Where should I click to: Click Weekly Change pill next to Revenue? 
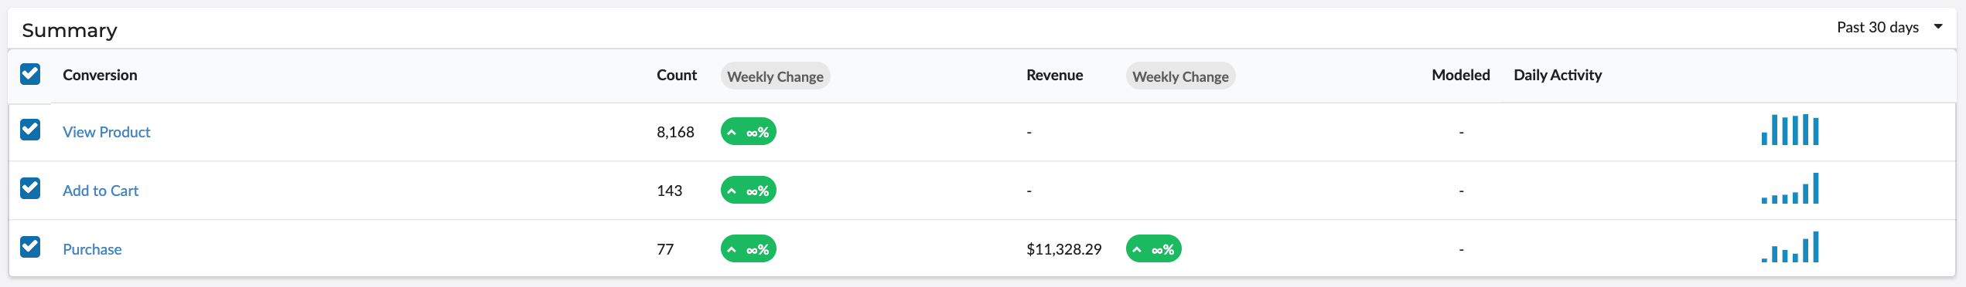[1180, 76]
